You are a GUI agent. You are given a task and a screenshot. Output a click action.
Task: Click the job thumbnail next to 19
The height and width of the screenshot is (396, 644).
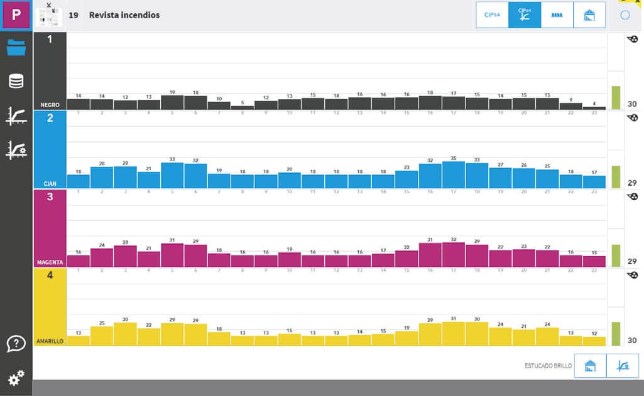click(49, 16)
